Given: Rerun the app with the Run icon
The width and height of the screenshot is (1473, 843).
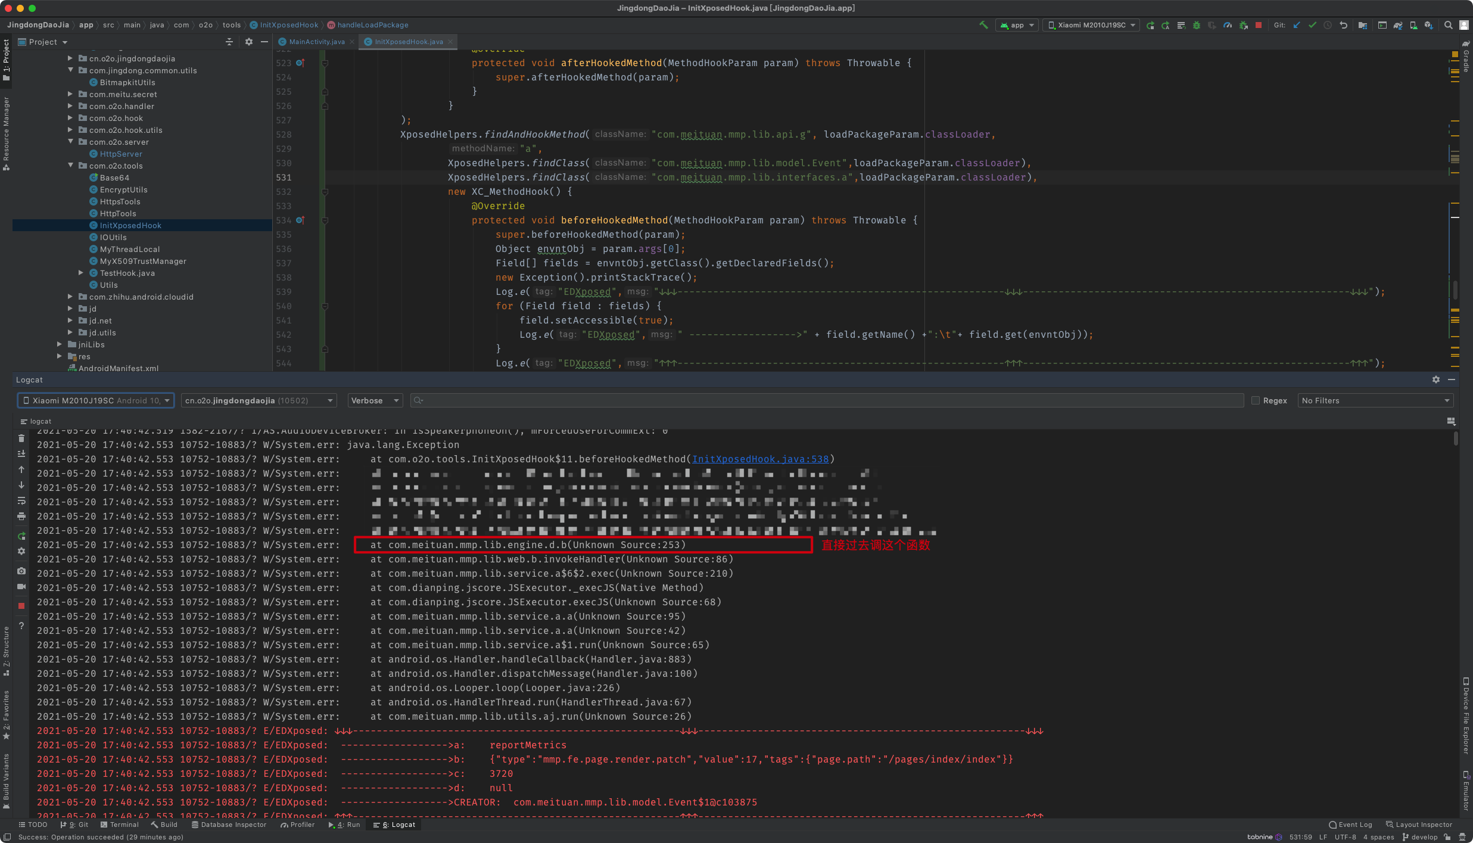Looking at the screenshot, I should [x=1150, y=25].
